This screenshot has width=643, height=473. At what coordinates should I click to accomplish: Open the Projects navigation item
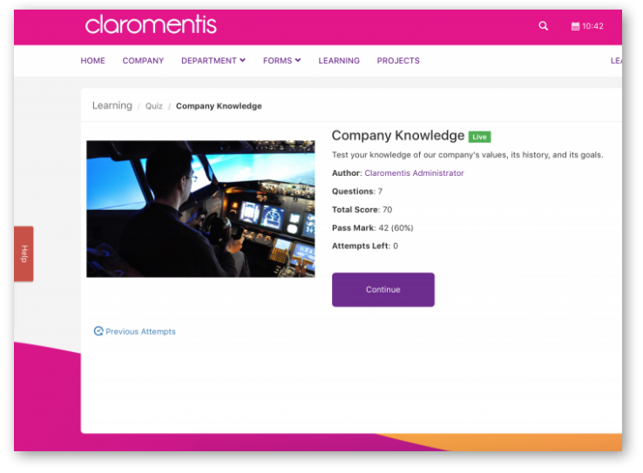pyautogui.click(x=398, y=61)
